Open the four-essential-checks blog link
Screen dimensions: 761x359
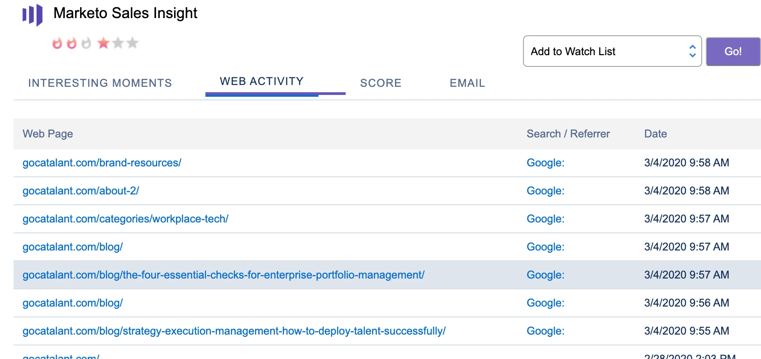tap(224, 275)
